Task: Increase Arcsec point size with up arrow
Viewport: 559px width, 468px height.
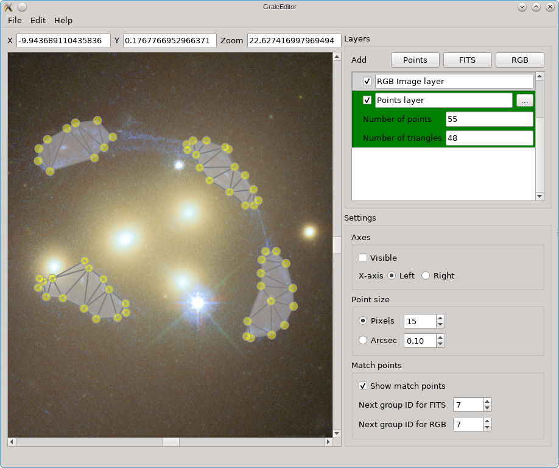Action: point(440,338)
